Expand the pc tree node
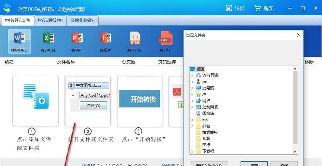Viewport: 322px width, 166px height. (192, 82)
